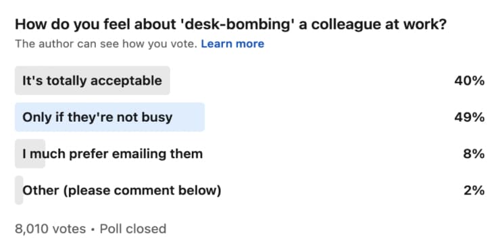Screen dimensions: 500x252
Task: Click the 49% result percentage
Action: (x=470, y=118)
